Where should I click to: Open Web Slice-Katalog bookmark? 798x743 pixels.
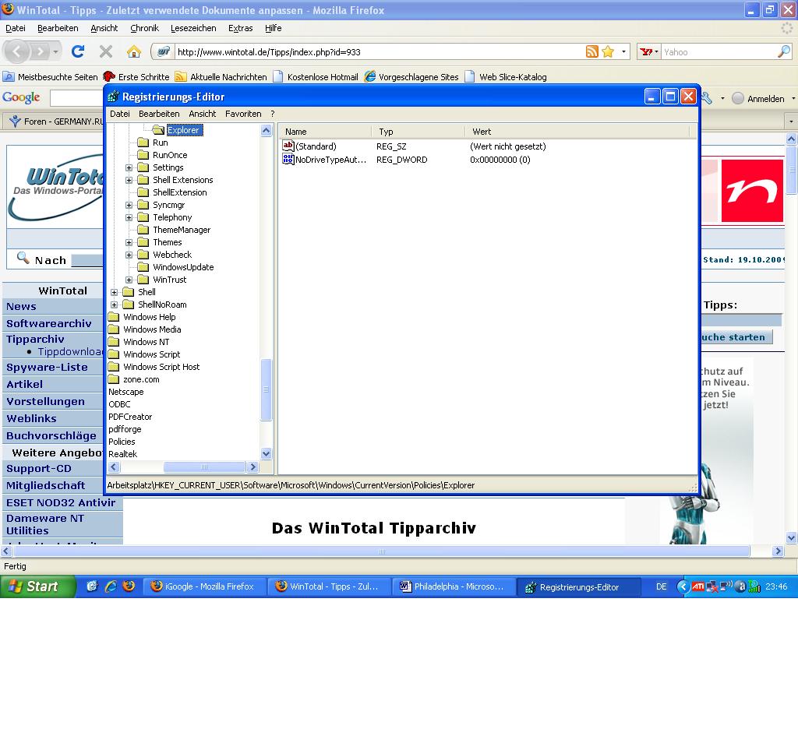[506, 77]
